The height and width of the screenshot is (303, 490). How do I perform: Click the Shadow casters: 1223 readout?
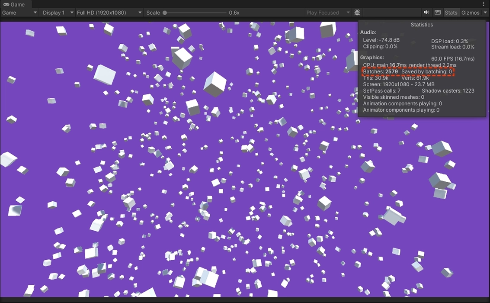click(448, 91)
